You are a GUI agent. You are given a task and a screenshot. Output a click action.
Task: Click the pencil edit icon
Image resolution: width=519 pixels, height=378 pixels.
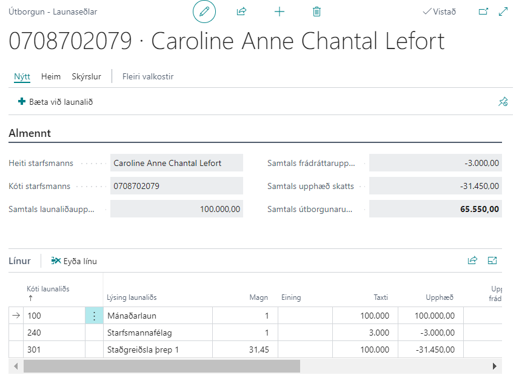(x=204, y=12)
